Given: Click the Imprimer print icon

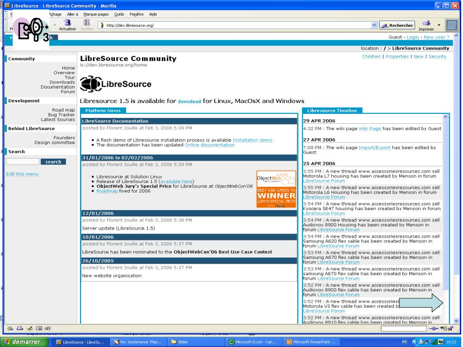Looking at the screenshot, I should coord(426,23).
